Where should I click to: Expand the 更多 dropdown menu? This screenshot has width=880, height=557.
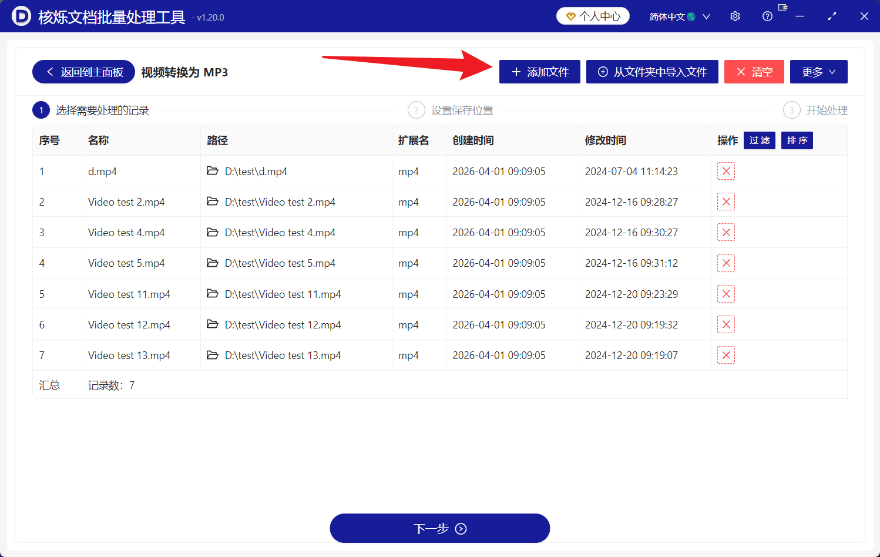818,71
